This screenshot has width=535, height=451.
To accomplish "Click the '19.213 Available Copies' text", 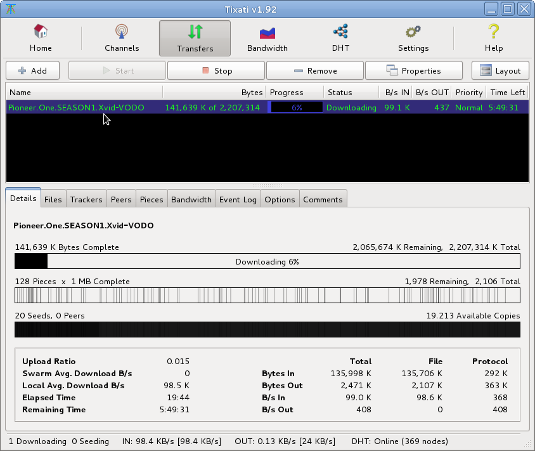I will 474,315.
